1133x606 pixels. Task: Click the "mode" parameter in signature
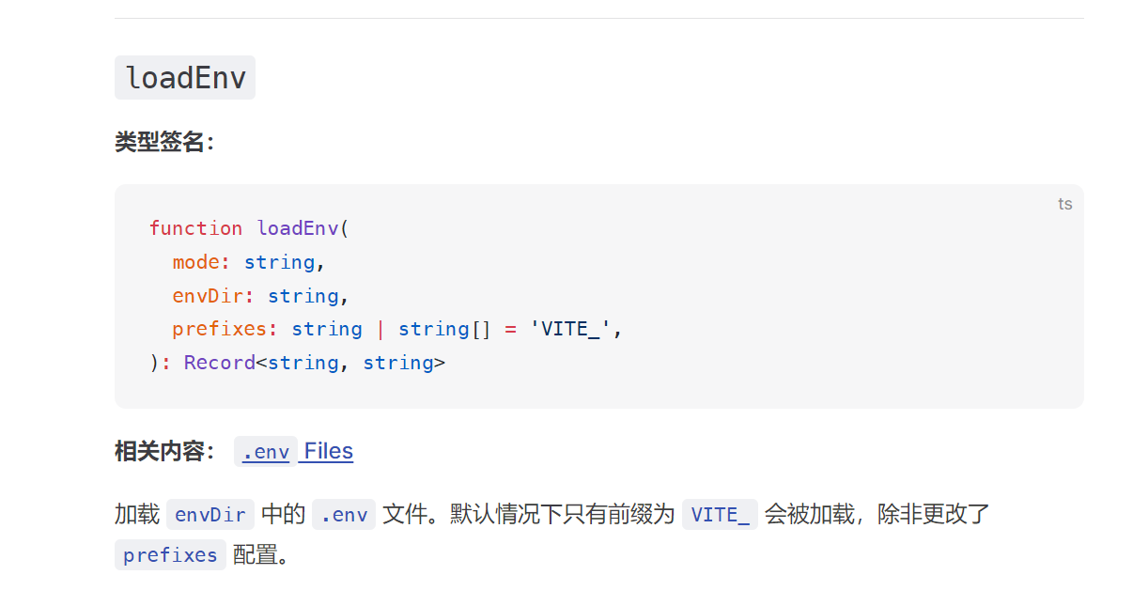click(195, 262)
